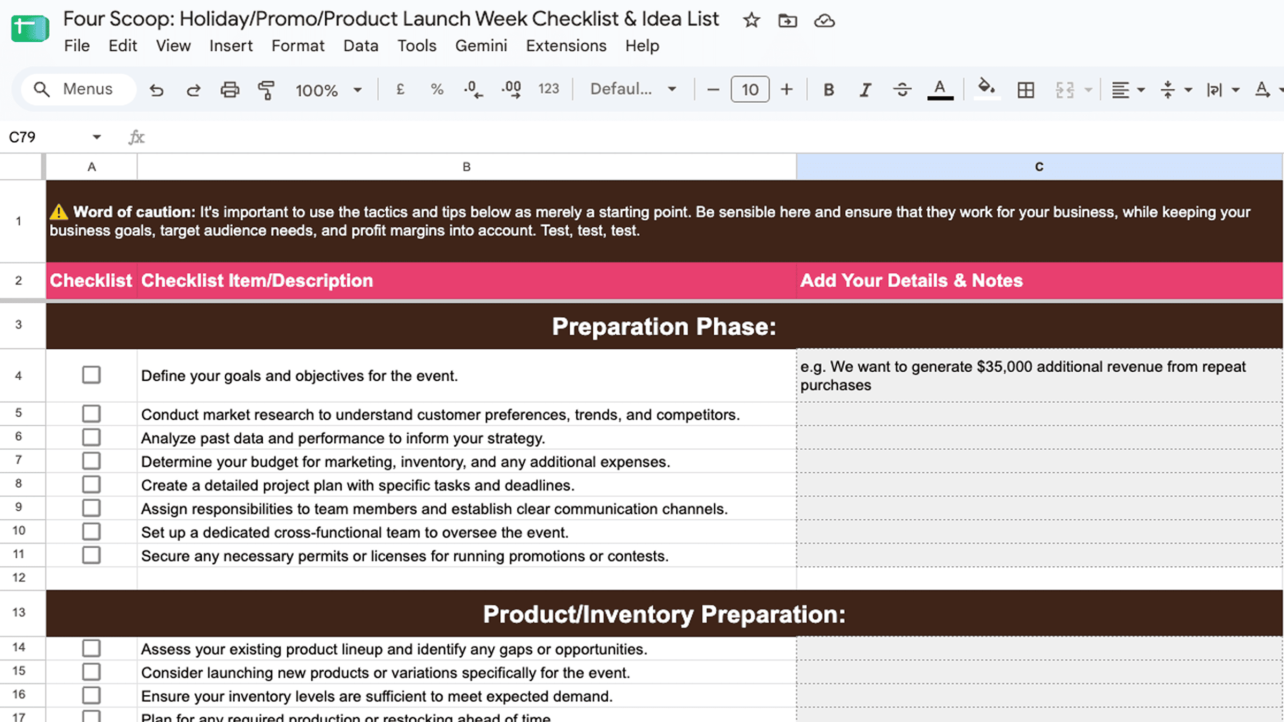This screenshot has width=1284, height=722.
Task: Click the fx formula icon
Action: pos(136,137)
